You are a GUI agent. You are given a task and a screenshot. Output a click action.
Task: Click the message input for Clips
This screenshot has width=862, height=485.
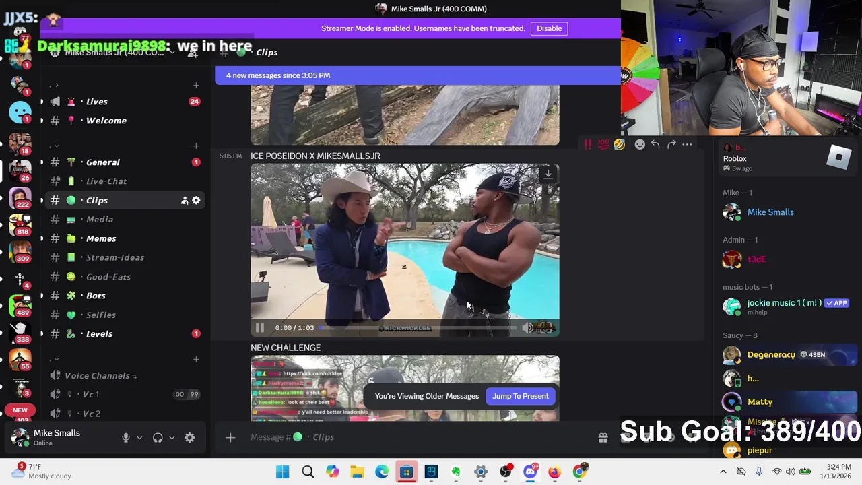(418, 437)
